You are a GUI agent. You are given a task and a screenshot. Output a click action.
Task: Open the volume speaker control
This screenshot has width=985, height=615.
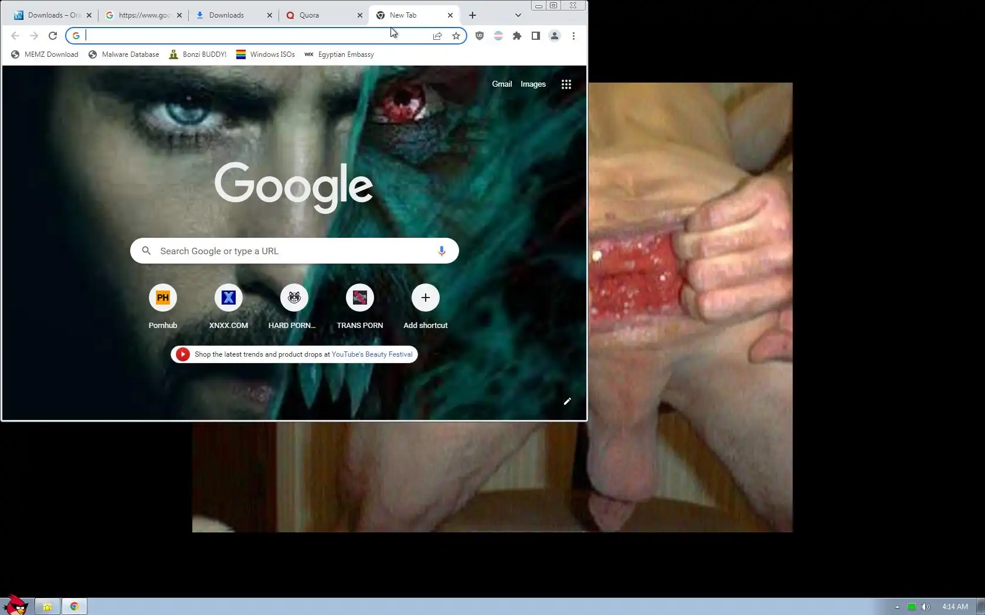(x=926, y=607)
